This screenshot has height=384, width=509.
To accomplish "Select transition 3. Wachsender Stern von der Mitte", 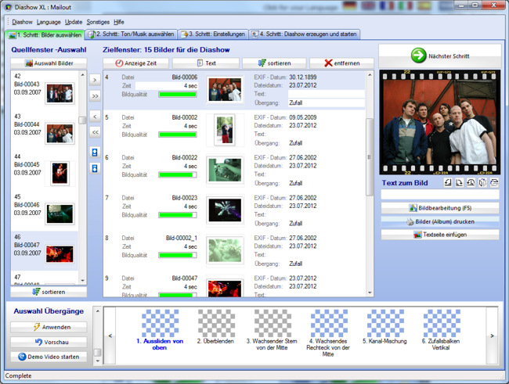I will (x=273, y=329).
